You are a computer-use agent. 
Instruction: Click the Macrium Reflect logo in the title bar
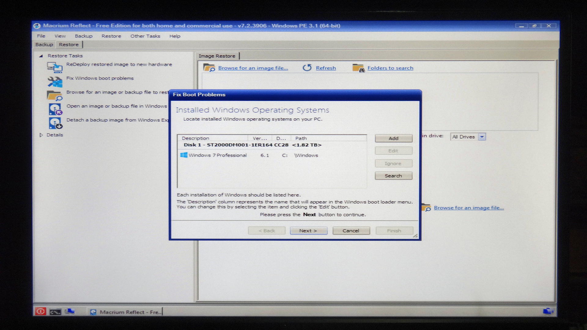click(x=37, y=26)
